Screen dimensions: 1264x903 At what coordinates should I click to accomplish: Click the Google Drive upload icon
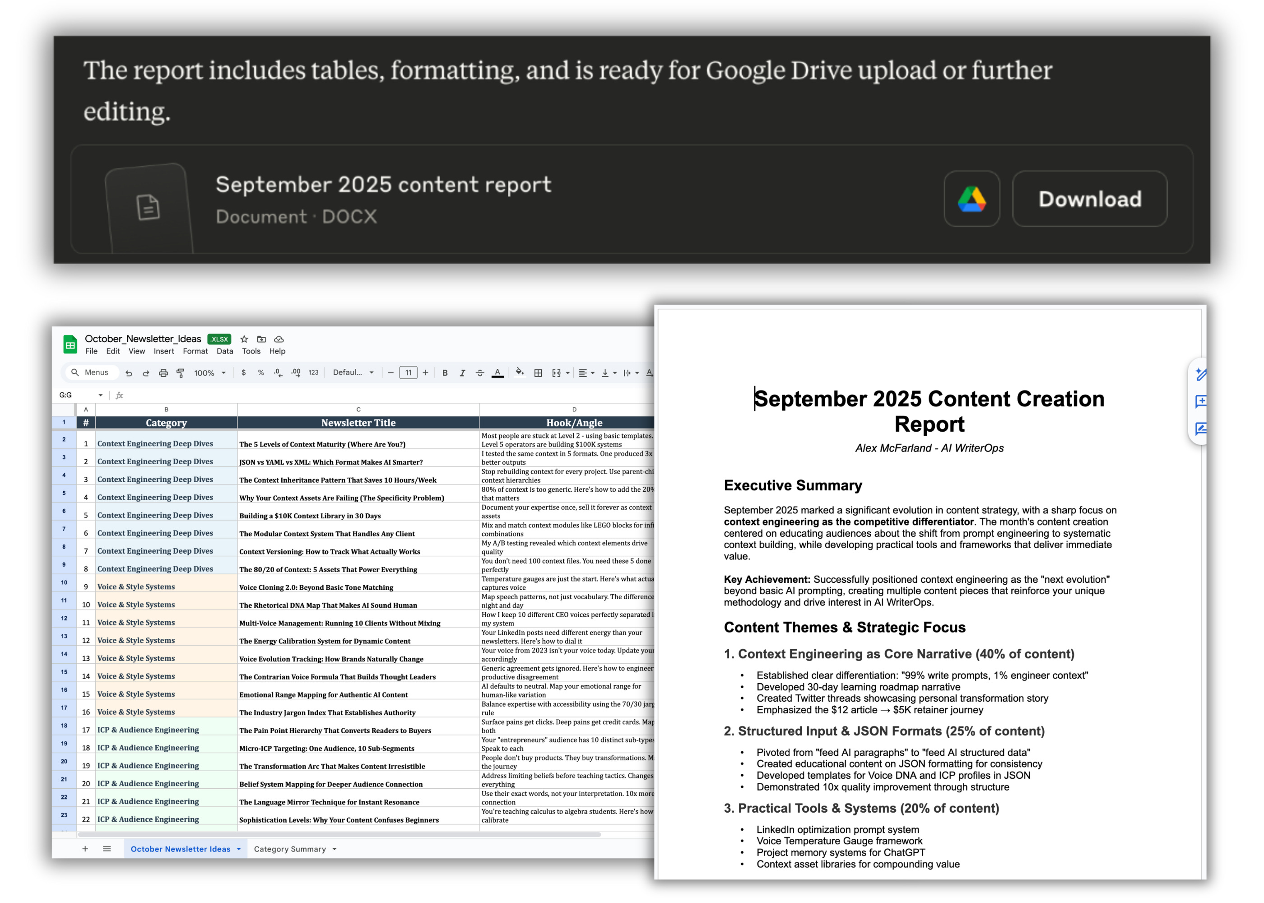coord(971,199)
